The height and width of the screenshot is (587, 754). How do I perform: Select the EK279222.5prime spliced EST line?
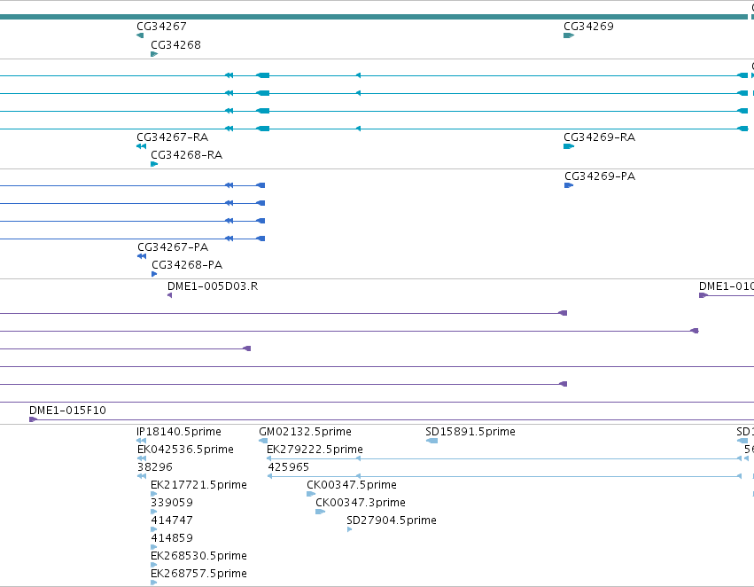504,458
